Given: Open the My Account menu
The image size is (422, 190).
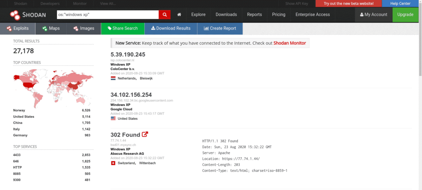Looking at the screenshot, I should click(x=373, y=15).
